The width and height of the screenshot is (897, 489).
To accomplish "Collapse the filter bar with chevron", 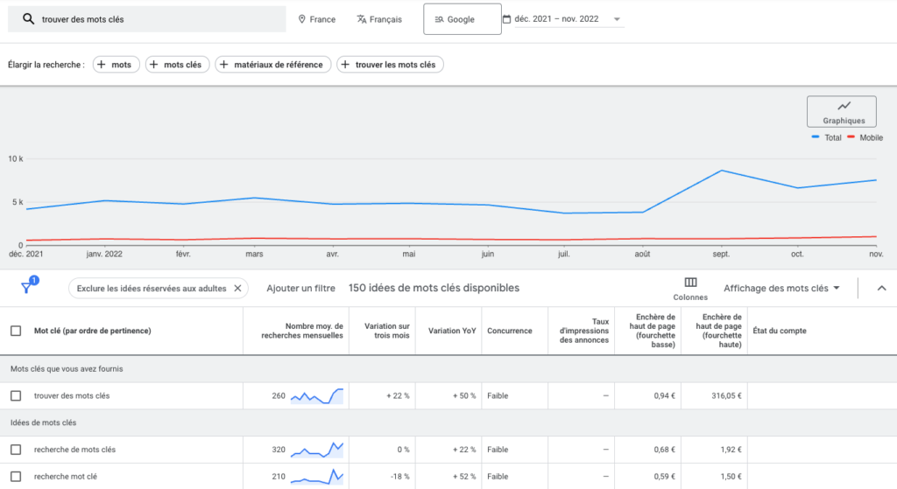I will tap(881, 288).
